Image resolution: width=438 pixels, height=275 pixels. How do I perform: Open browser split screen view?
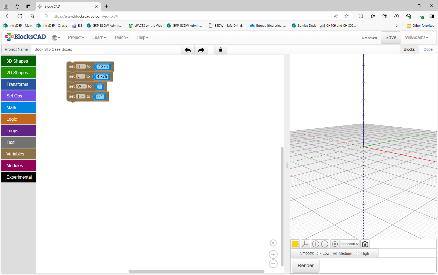361,16
